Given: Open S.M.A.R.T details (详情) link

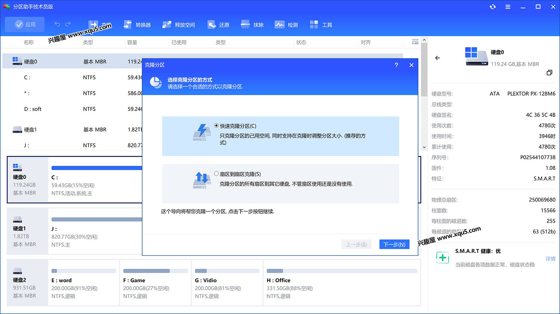Looking at the screenshot, I should (x=550, y=259).
